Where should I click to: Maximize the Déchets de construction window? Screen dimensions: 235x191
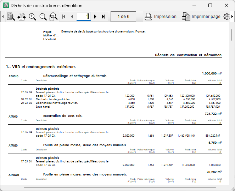coord(210,6)
